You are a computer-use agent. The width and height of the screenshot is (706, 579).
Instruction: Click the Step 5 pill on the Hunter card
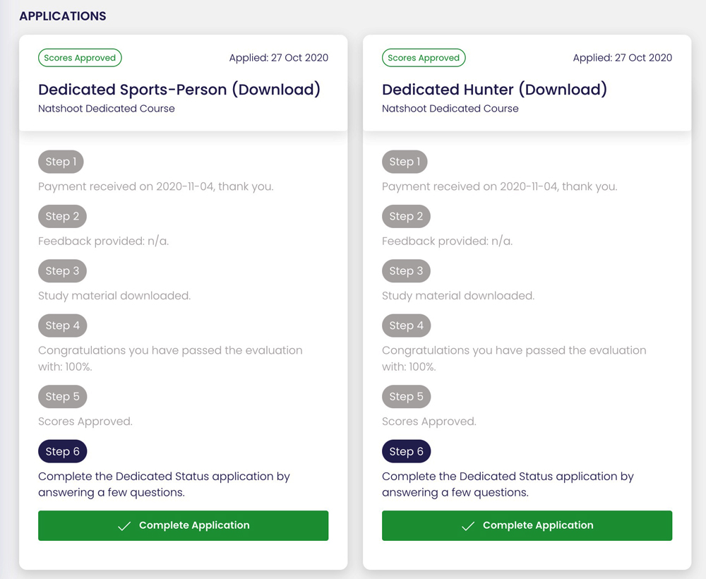pos(406,396)
